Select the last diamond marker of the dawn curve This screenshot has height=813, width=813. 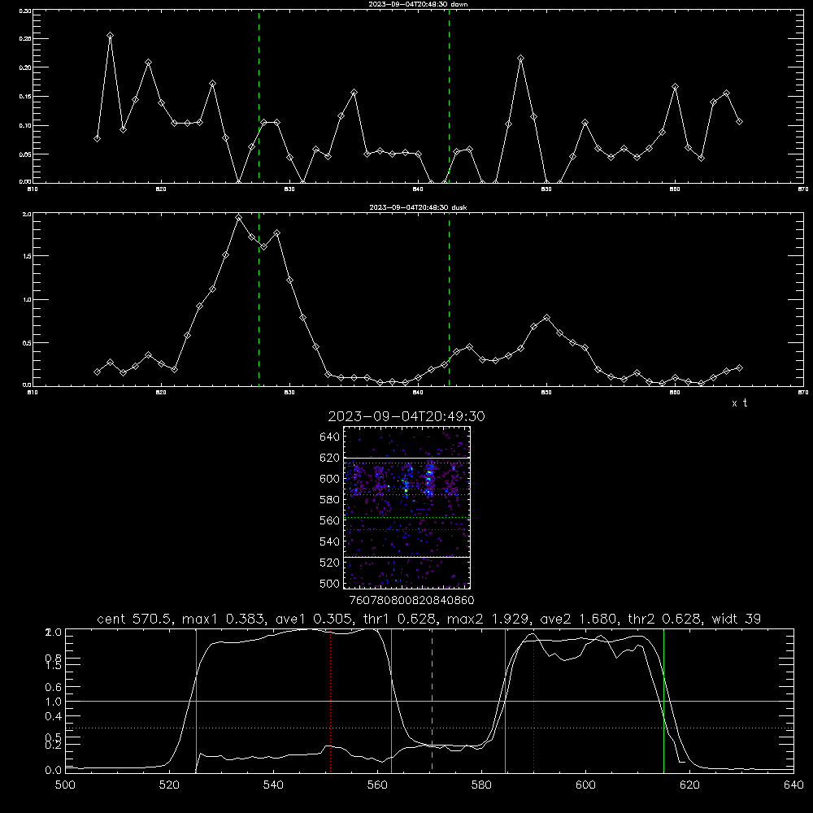[739, 121]
